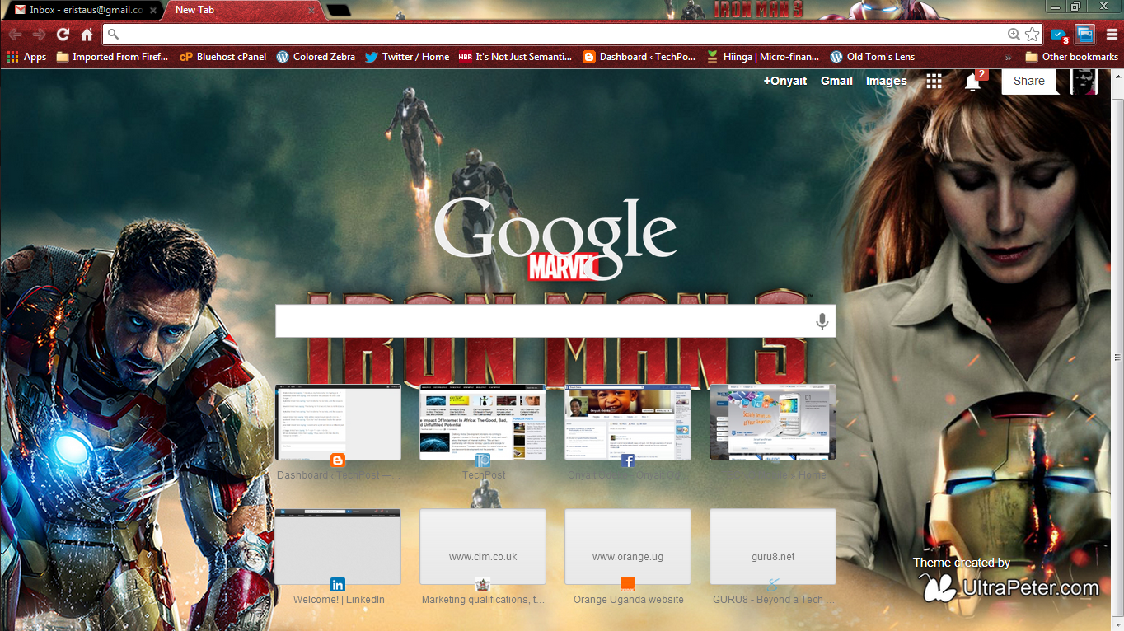Open the UltraPeter.com theme credit link
This screenshot has width=1124, height=631.
[x=1010, y=588]
